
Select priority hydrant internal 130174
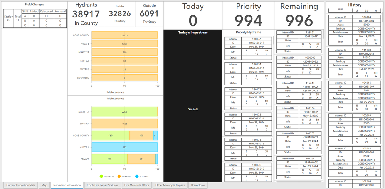(x=256, y=64)
